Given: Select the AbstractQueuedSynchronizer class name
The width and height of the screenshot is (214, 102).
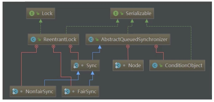Looking at the screenshot, I should point(134,39).
